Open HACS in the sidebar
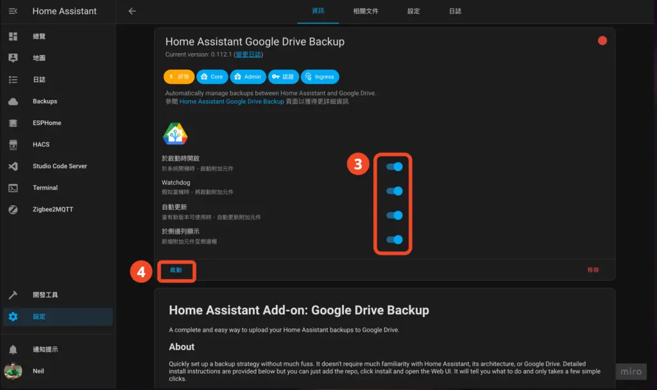The width and height of the screenshot is (657, 390). [40, 144]
